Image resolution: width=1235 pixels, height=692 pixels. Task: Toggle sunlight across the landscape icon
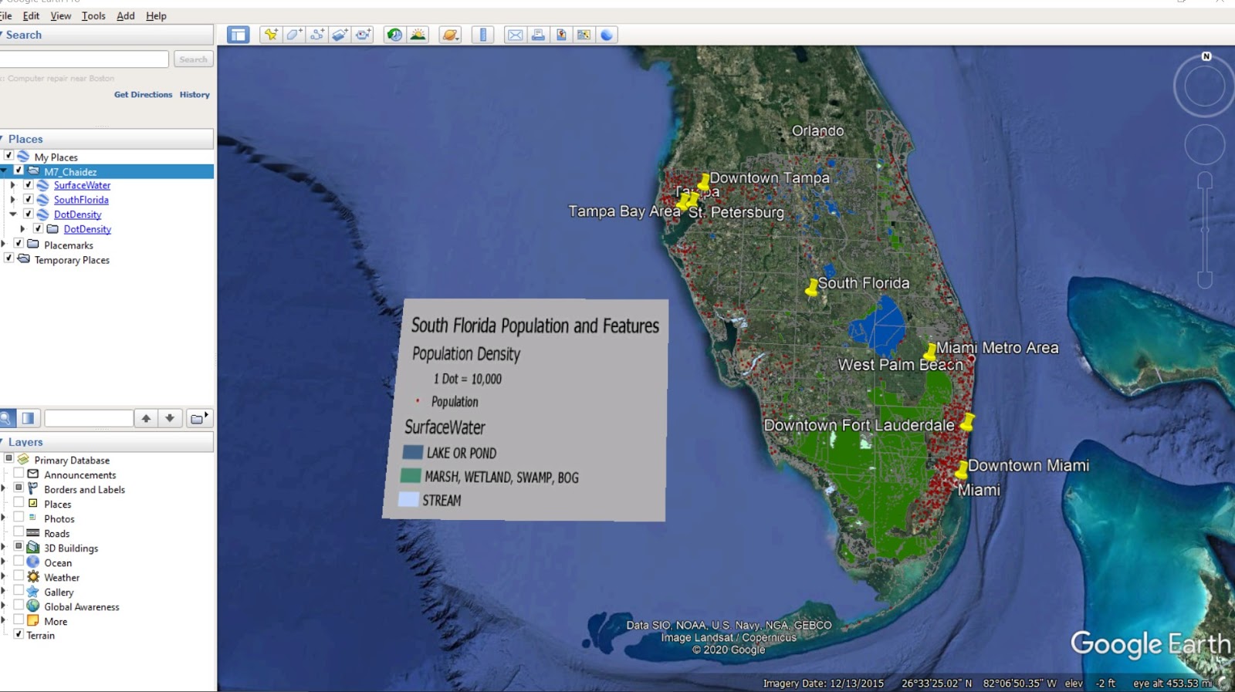(x=418, y=35)
